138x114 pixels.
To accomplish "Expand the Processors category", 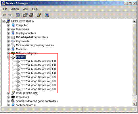I will click(8, 97).
